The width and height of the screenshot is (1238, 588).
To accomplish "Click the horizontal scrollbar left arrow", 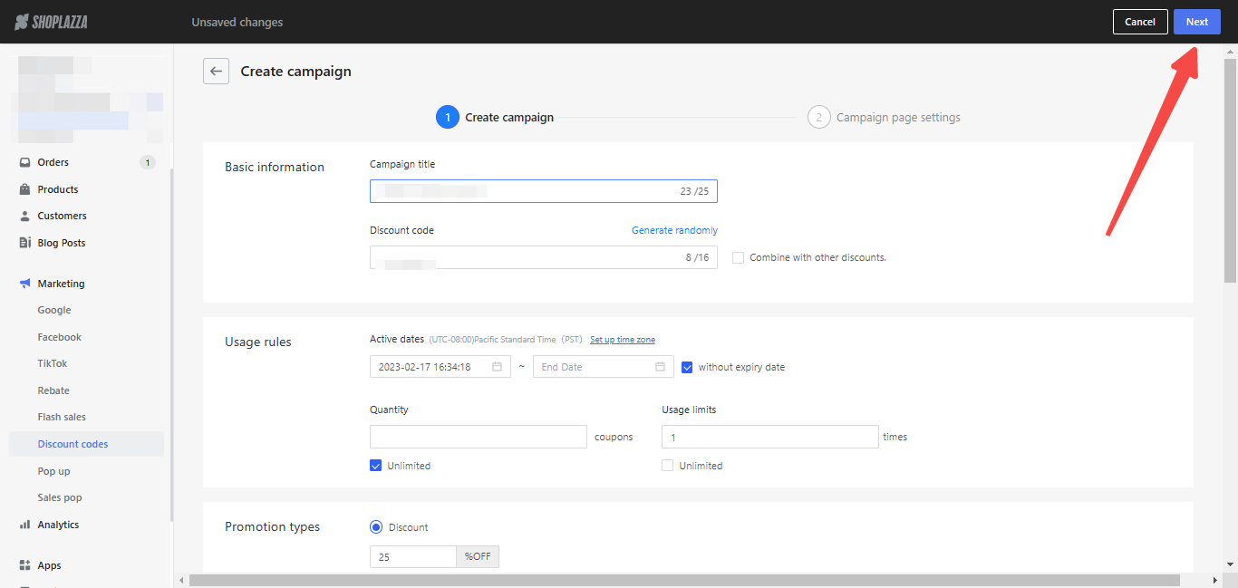I will pyautogui.click(x=181, y=580).
